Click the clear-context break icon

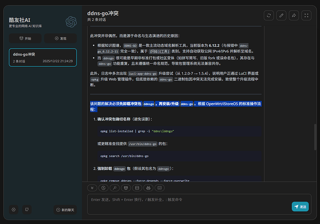(137, 188)
